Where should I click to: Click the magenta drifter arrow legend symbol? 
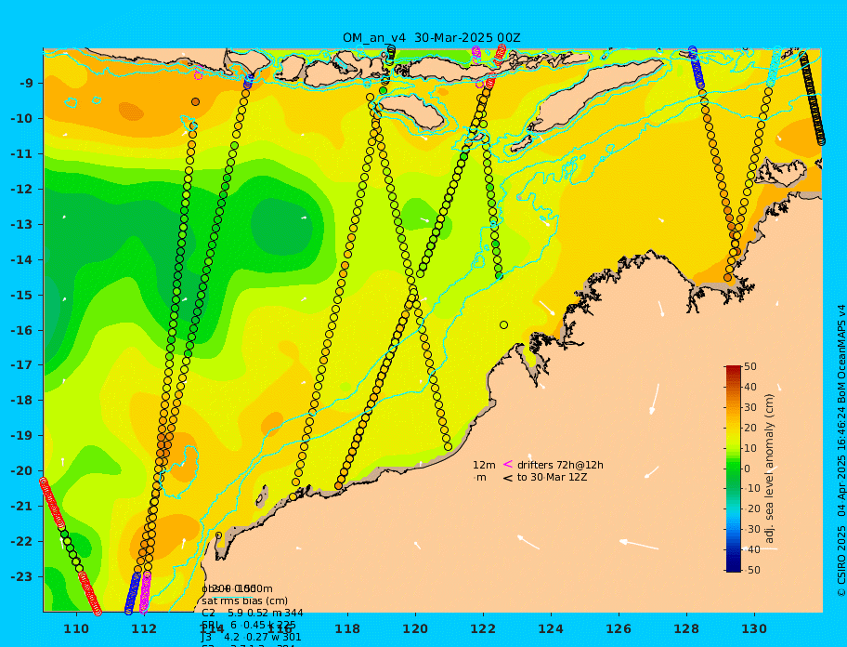(x=508, y=464)
